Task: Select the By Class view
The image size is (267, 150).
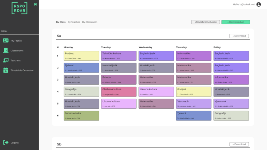Action: [60, 22]
